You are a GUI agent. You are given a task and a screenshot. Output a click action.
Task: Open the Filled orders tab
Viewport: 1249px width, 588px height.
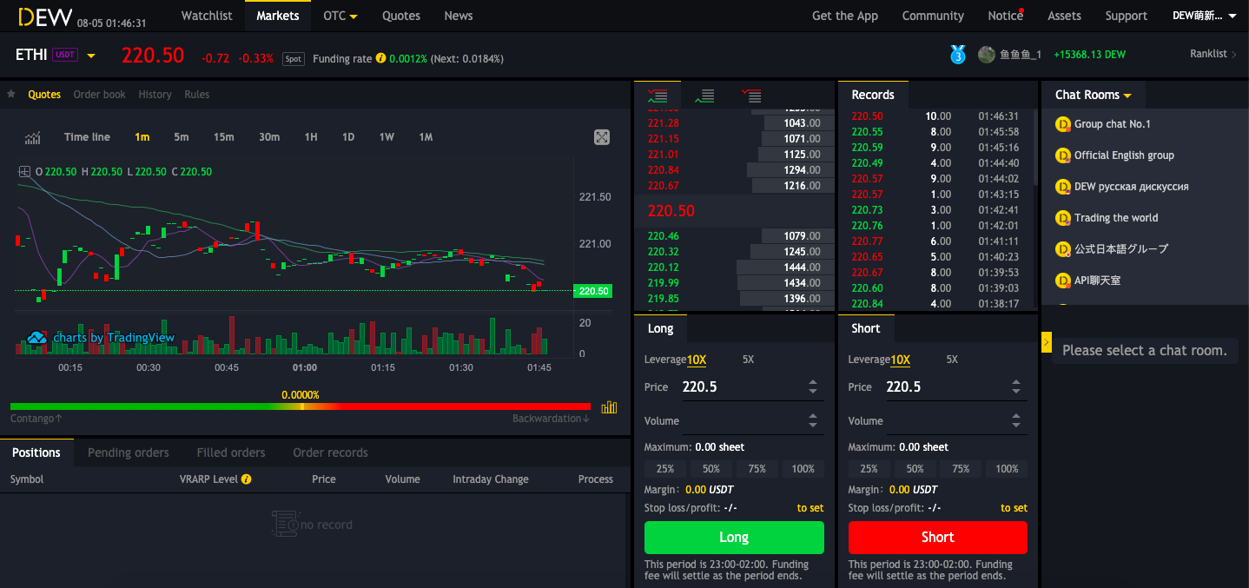tap(231, 453)
